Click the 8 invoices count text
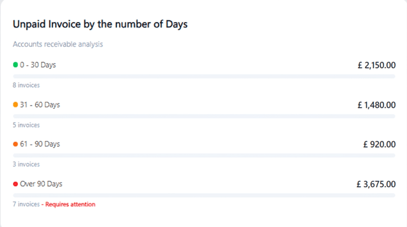 point(26,85)
